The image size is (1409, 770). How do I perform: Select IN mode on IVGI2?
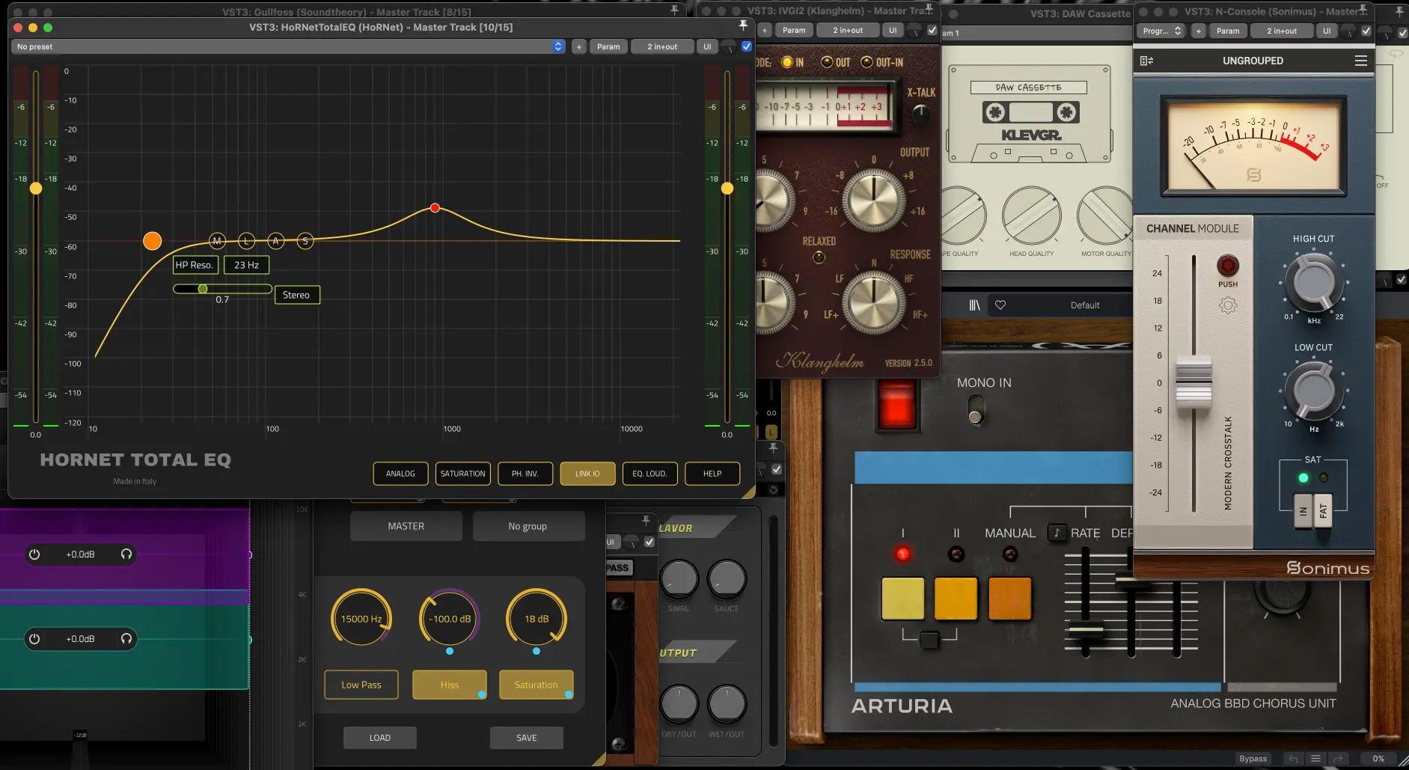pos(788,63)
